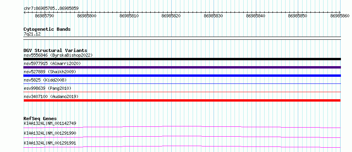Select the DGV Structural Variants track title
Screen dimensions: 352x152
pos(55,50)
